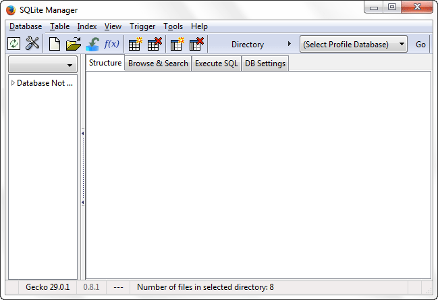Open options via wrench and screwdriver icon
The height and width of the screenshot is (300, 438).
[x=32, y=44]
